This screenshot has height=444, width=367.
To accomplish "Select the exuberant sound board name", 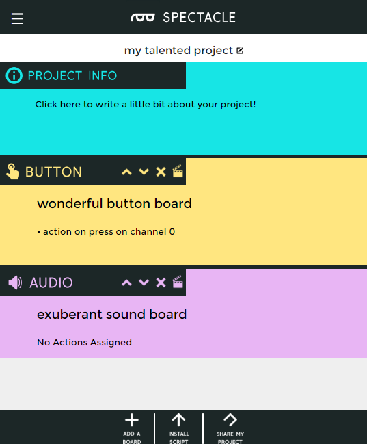I will (112, 314).
